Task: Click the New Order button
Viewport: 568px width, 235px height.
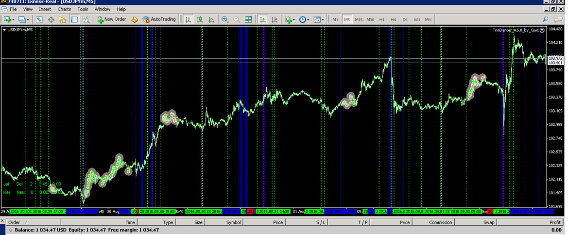Action: (x=112, y=19)
